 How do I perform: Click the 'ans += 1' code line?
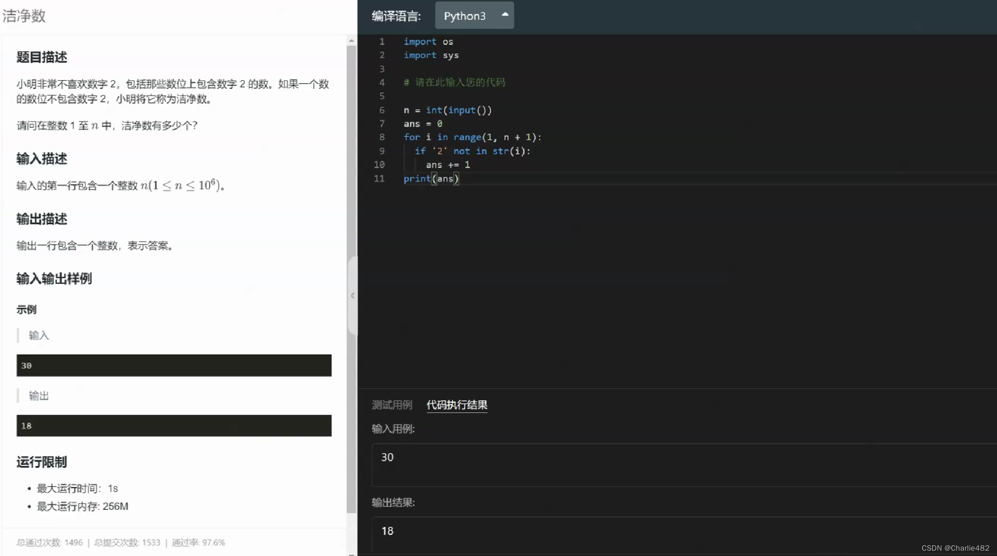448,165
